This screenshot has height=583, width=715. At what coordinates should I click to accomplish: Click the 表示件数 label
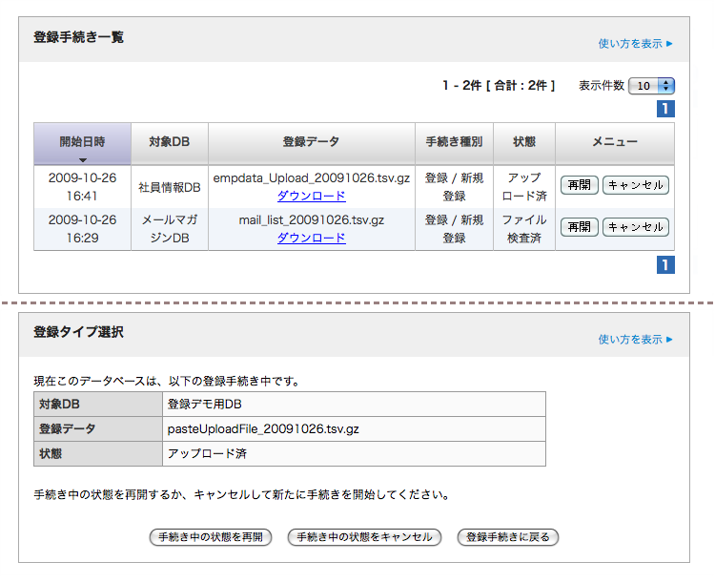[x=602, y=85]
